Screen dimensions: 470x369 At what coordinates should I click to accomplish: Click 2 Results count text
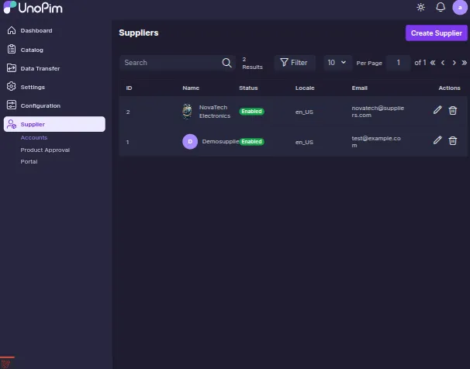click(252, 64)
